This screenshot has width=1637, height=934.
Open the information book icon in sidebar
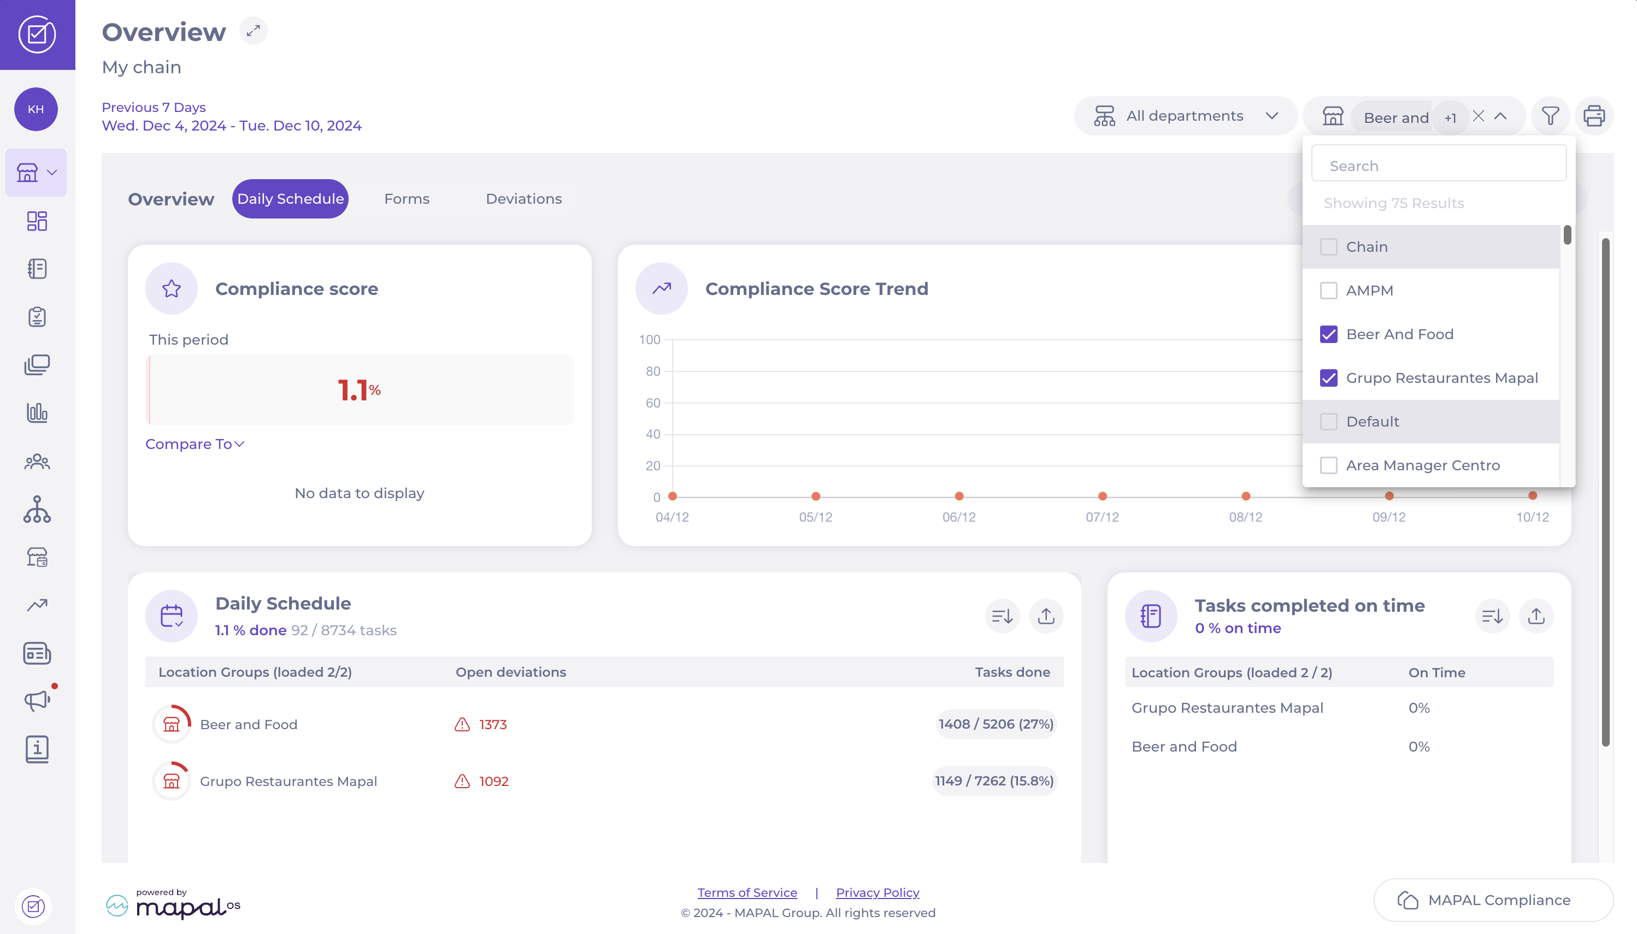[37, 749]
